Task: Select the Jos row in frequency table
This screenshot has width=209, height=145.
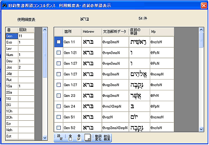Action: click(x=20, y=67)
